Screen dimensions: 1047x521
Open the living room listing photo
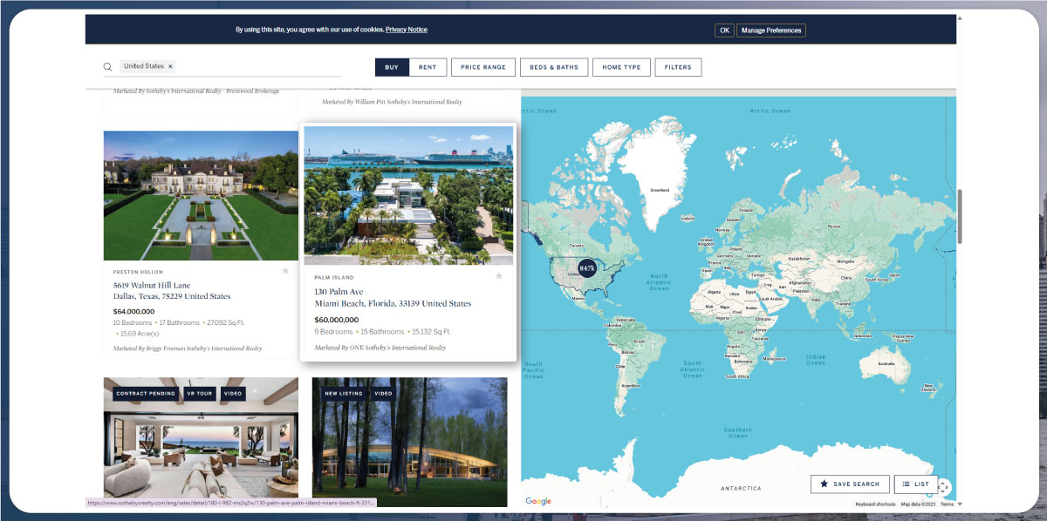pos(201,441)
